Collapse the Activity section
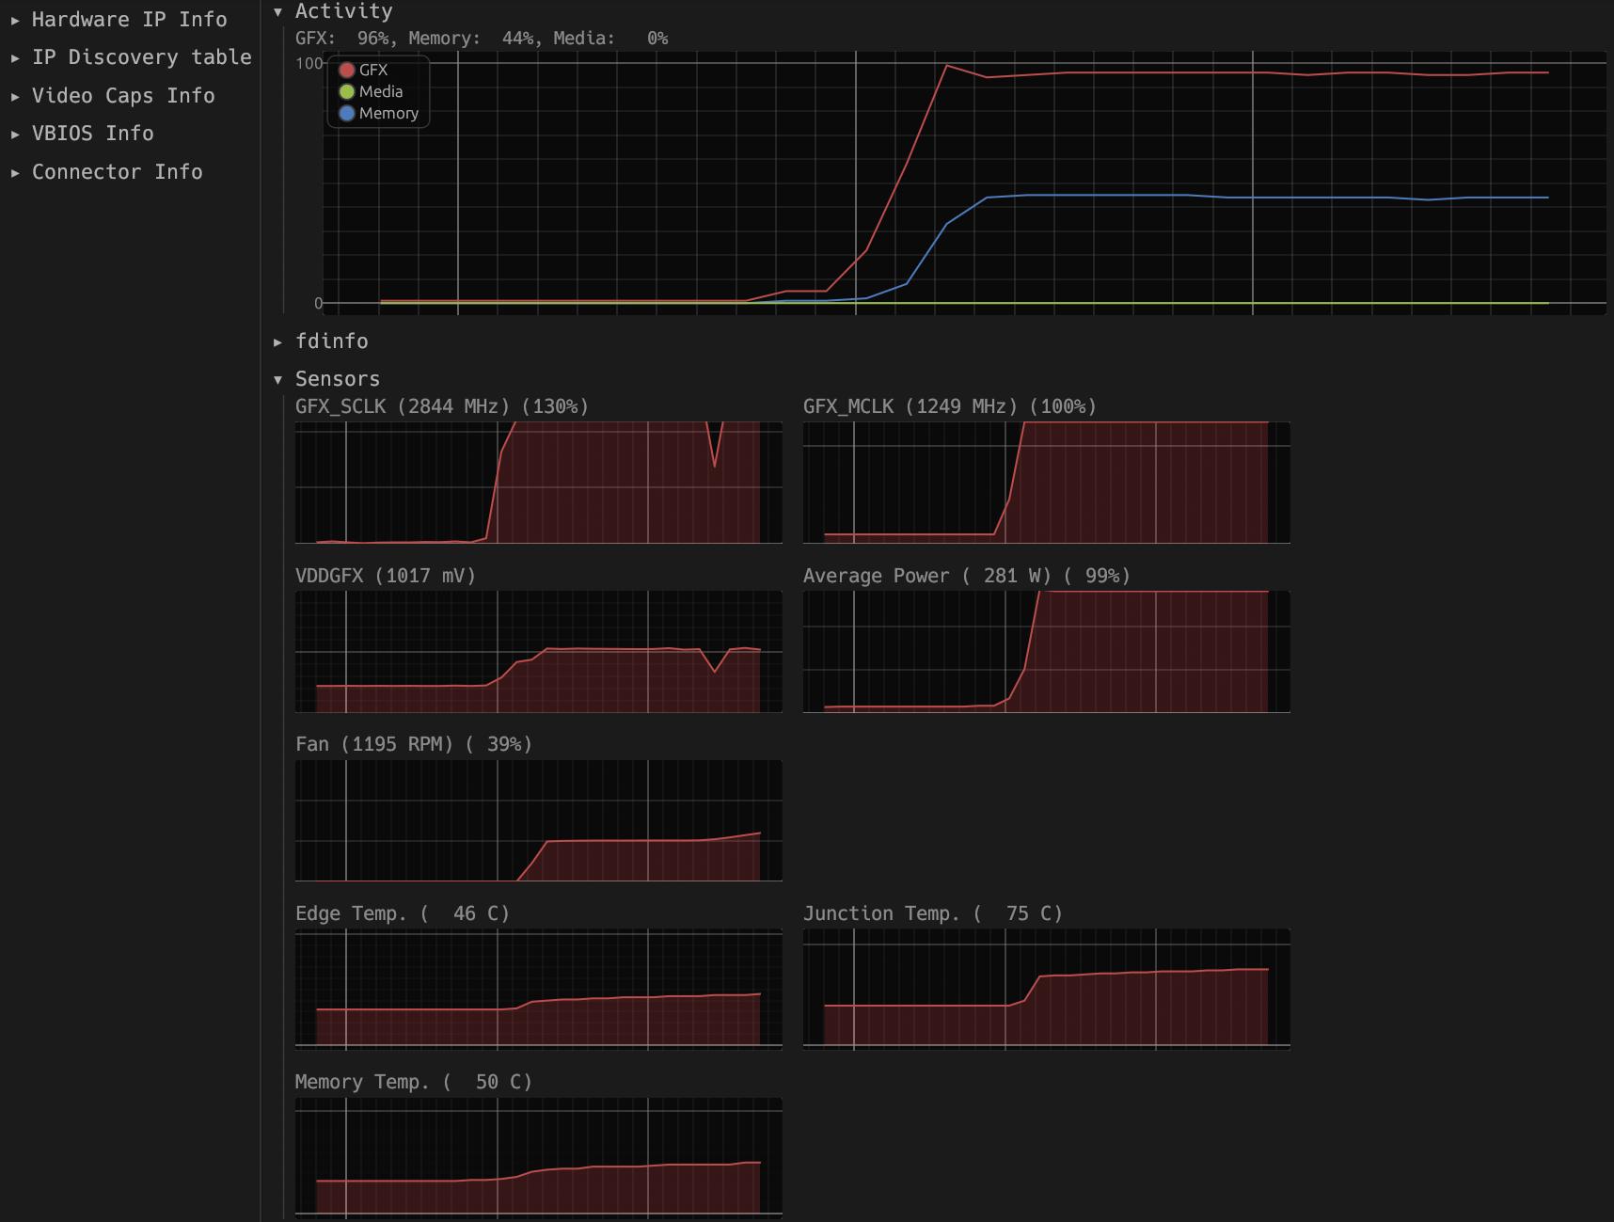Viewport: 1614px width, 1222px height. click(x=343, y=11)
